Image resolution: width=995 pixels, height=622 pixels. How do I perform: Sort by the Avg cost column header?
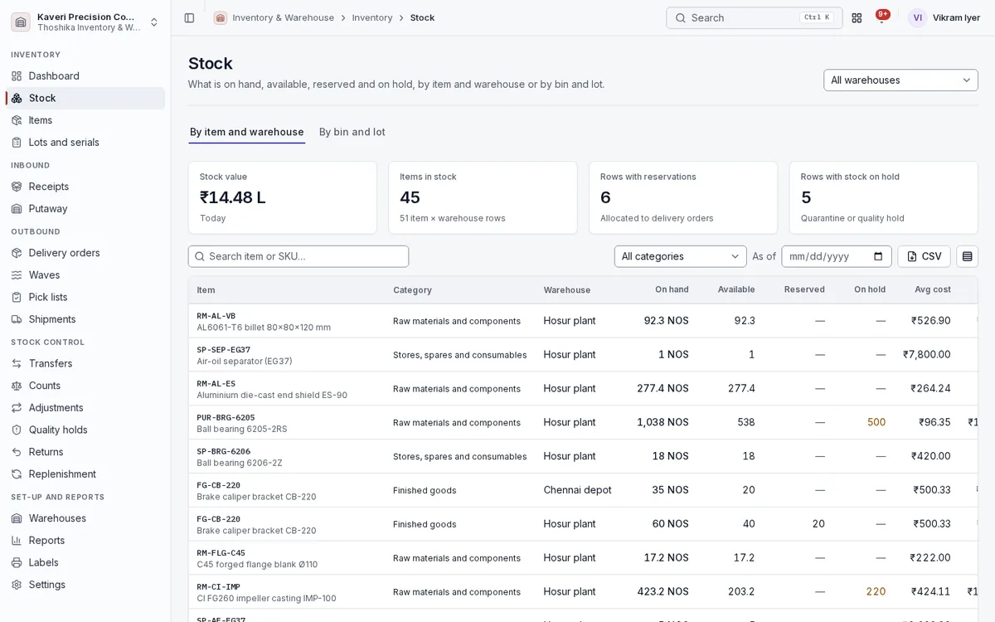[x=933, y=289]
